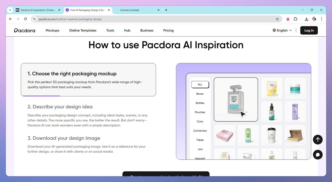Click the scroll-to-top arrow button
Image resolution: width=332 pixels, height=182 pixels.
point(318,140)
